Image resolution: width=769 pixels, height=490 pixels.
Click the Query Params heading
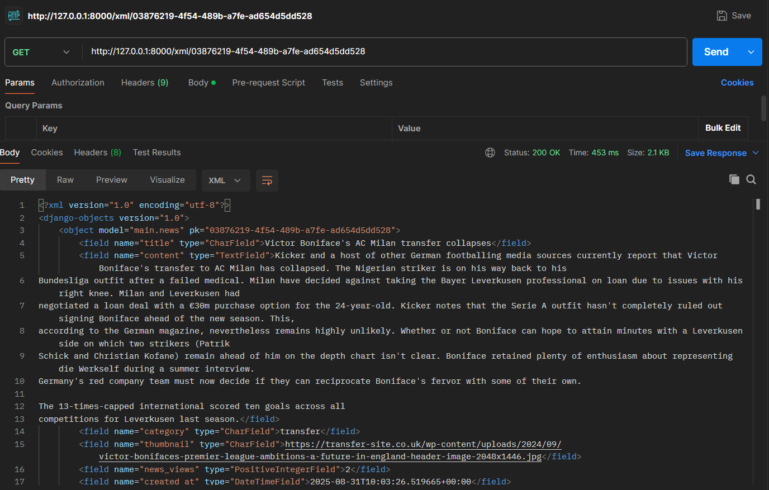point(34,106)
